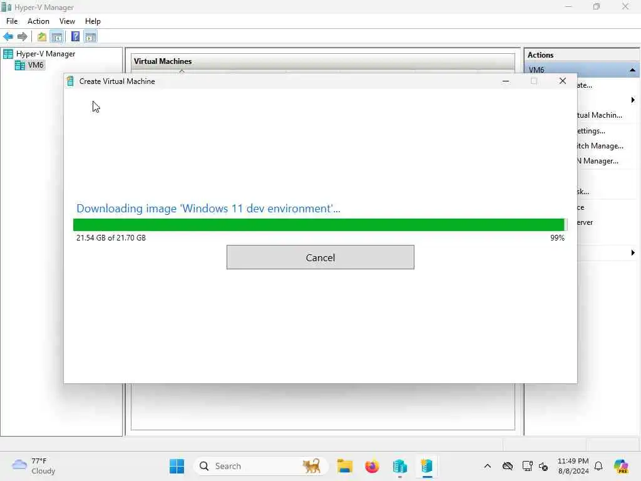Click the Back arrow in Hyper-V Manager toolbar
The width and height of the screenshot is (641, 481).
[8, 37]
